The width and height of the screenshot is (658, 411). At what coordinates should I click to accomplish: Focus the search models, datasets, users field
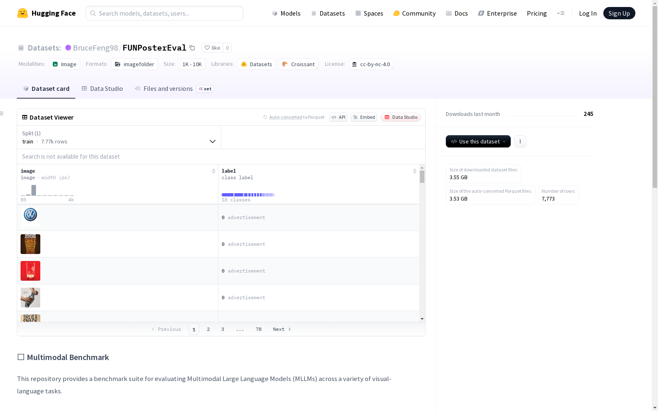pyautogui.click(x=164, y=13)
